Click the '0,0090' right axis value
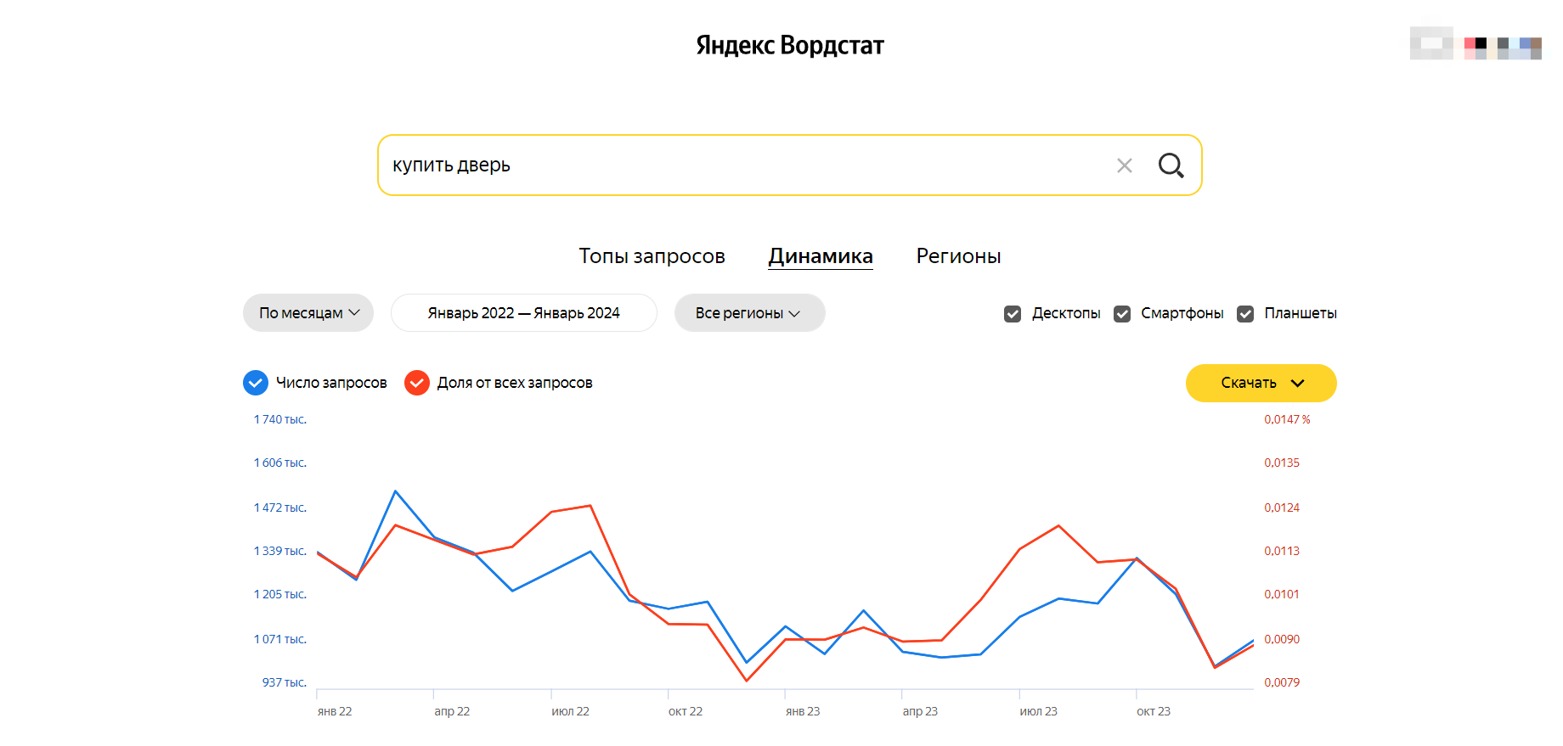Image resolution: width=1563 pixels, height=746 pixels. 1282,639
